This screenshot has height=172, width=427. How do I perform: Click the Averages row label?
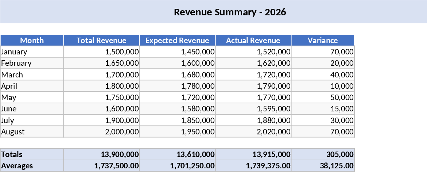tap(32, 166)
